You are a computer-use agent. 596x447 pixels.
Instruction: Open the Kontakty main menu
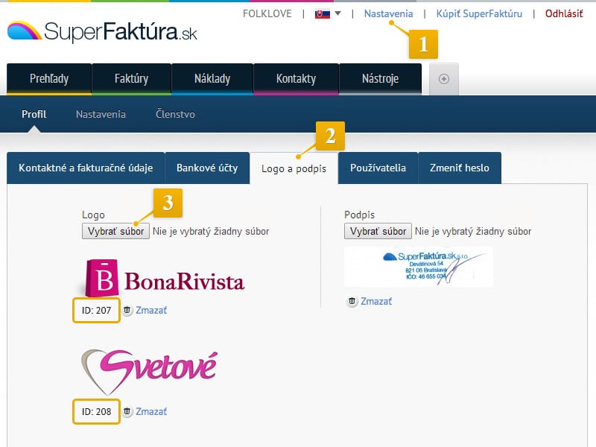(296, 79)
